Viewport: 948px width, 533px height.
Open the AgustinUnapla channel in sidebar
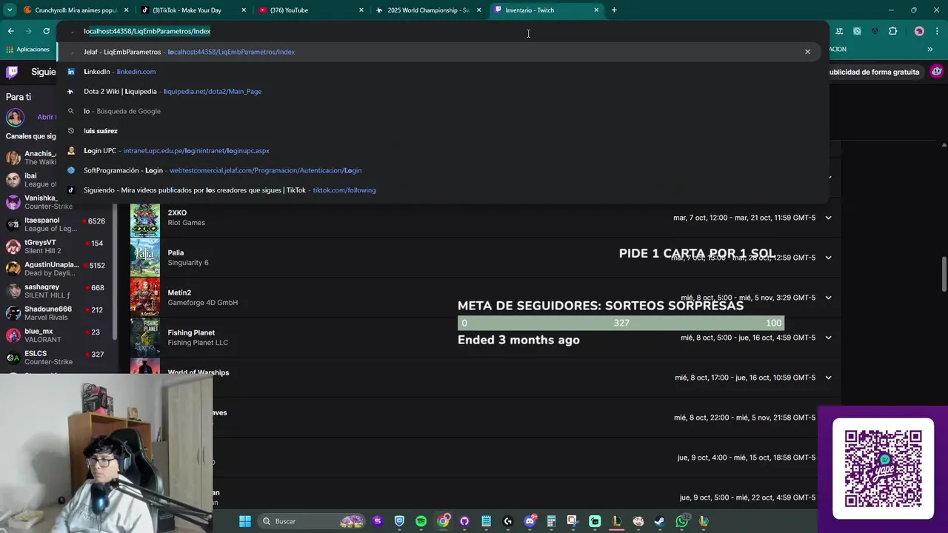pyautogui.click(x=56, y=269)
